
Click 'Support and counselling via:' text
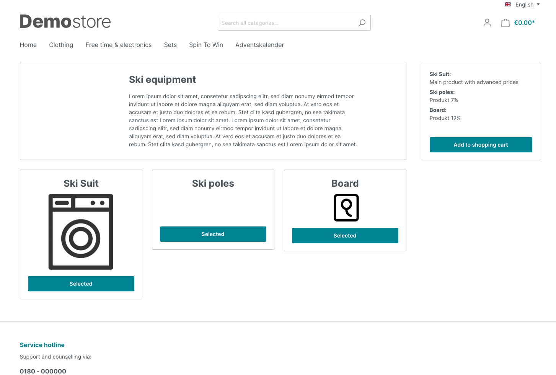click(x=55, y=357)
